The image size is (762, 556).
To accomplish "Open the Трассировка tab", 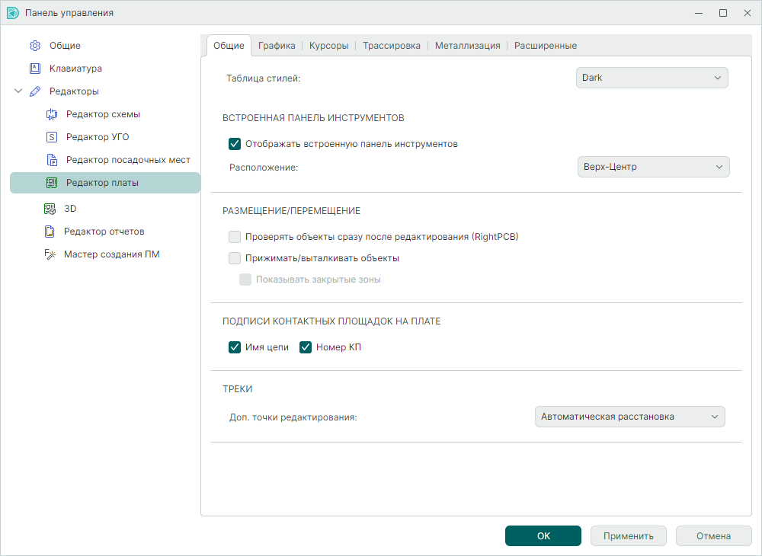I will click(x=392, y=46).
